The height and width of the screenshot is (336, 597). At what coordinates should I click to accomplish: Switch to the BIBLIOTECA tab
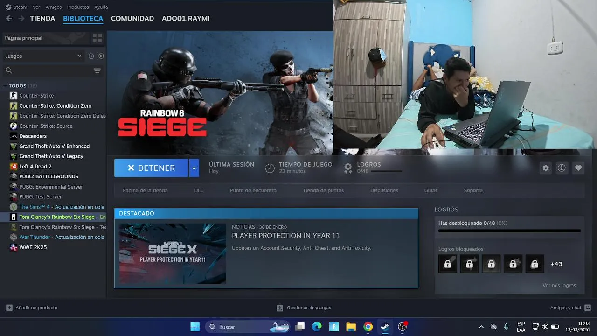tap(83, 19)
